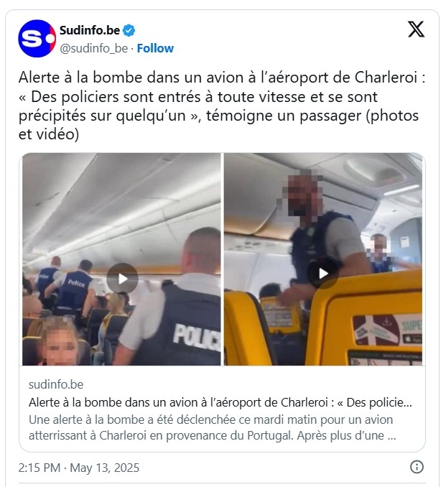441x487 pixels.
Task: Follow the Sudinfo.be account
Action: coord(155,48)
